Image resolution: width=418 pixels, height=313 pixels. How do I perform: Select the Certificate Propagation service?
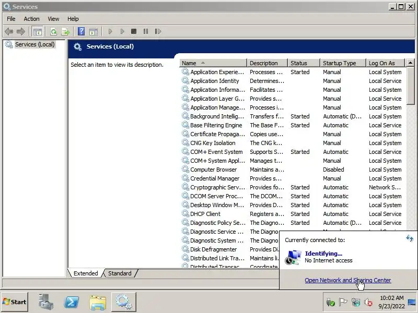click(292, 134)
